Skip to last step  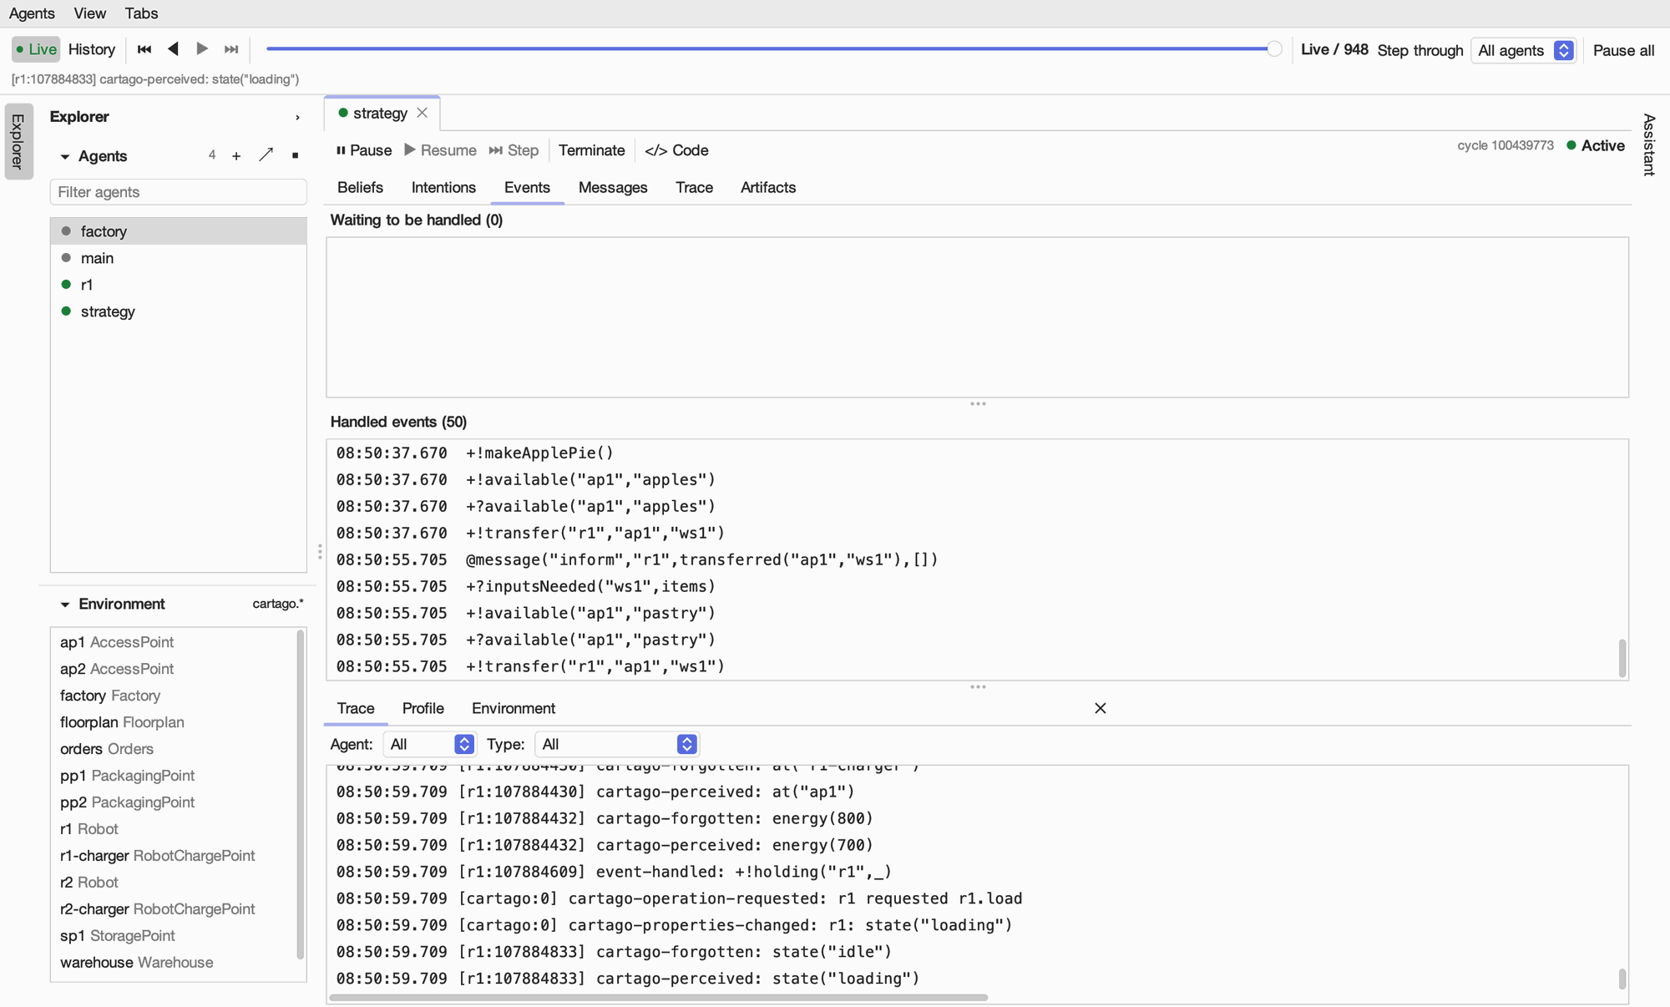point(231,49)
